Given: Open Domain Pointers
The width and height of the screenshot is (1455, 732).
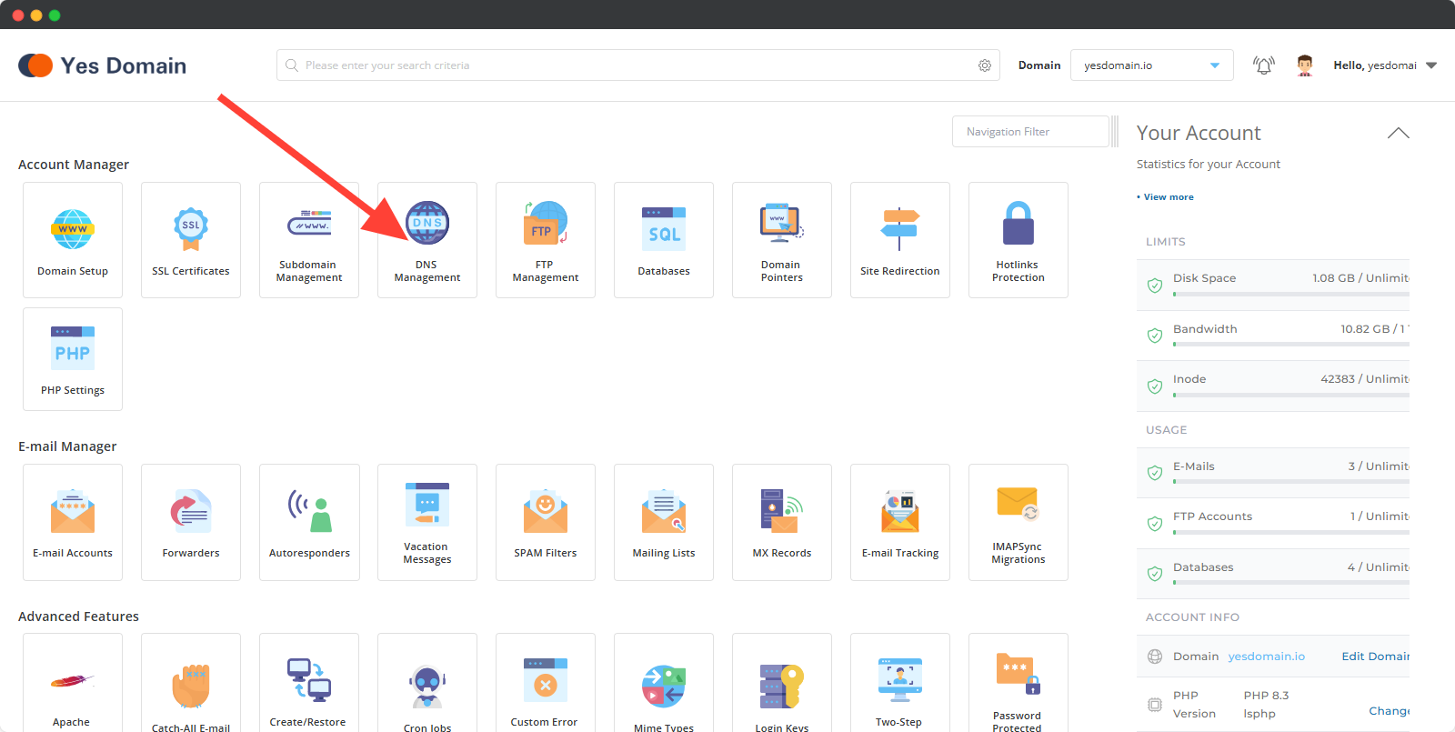Looking at the screenshot, I should (782, 240).
